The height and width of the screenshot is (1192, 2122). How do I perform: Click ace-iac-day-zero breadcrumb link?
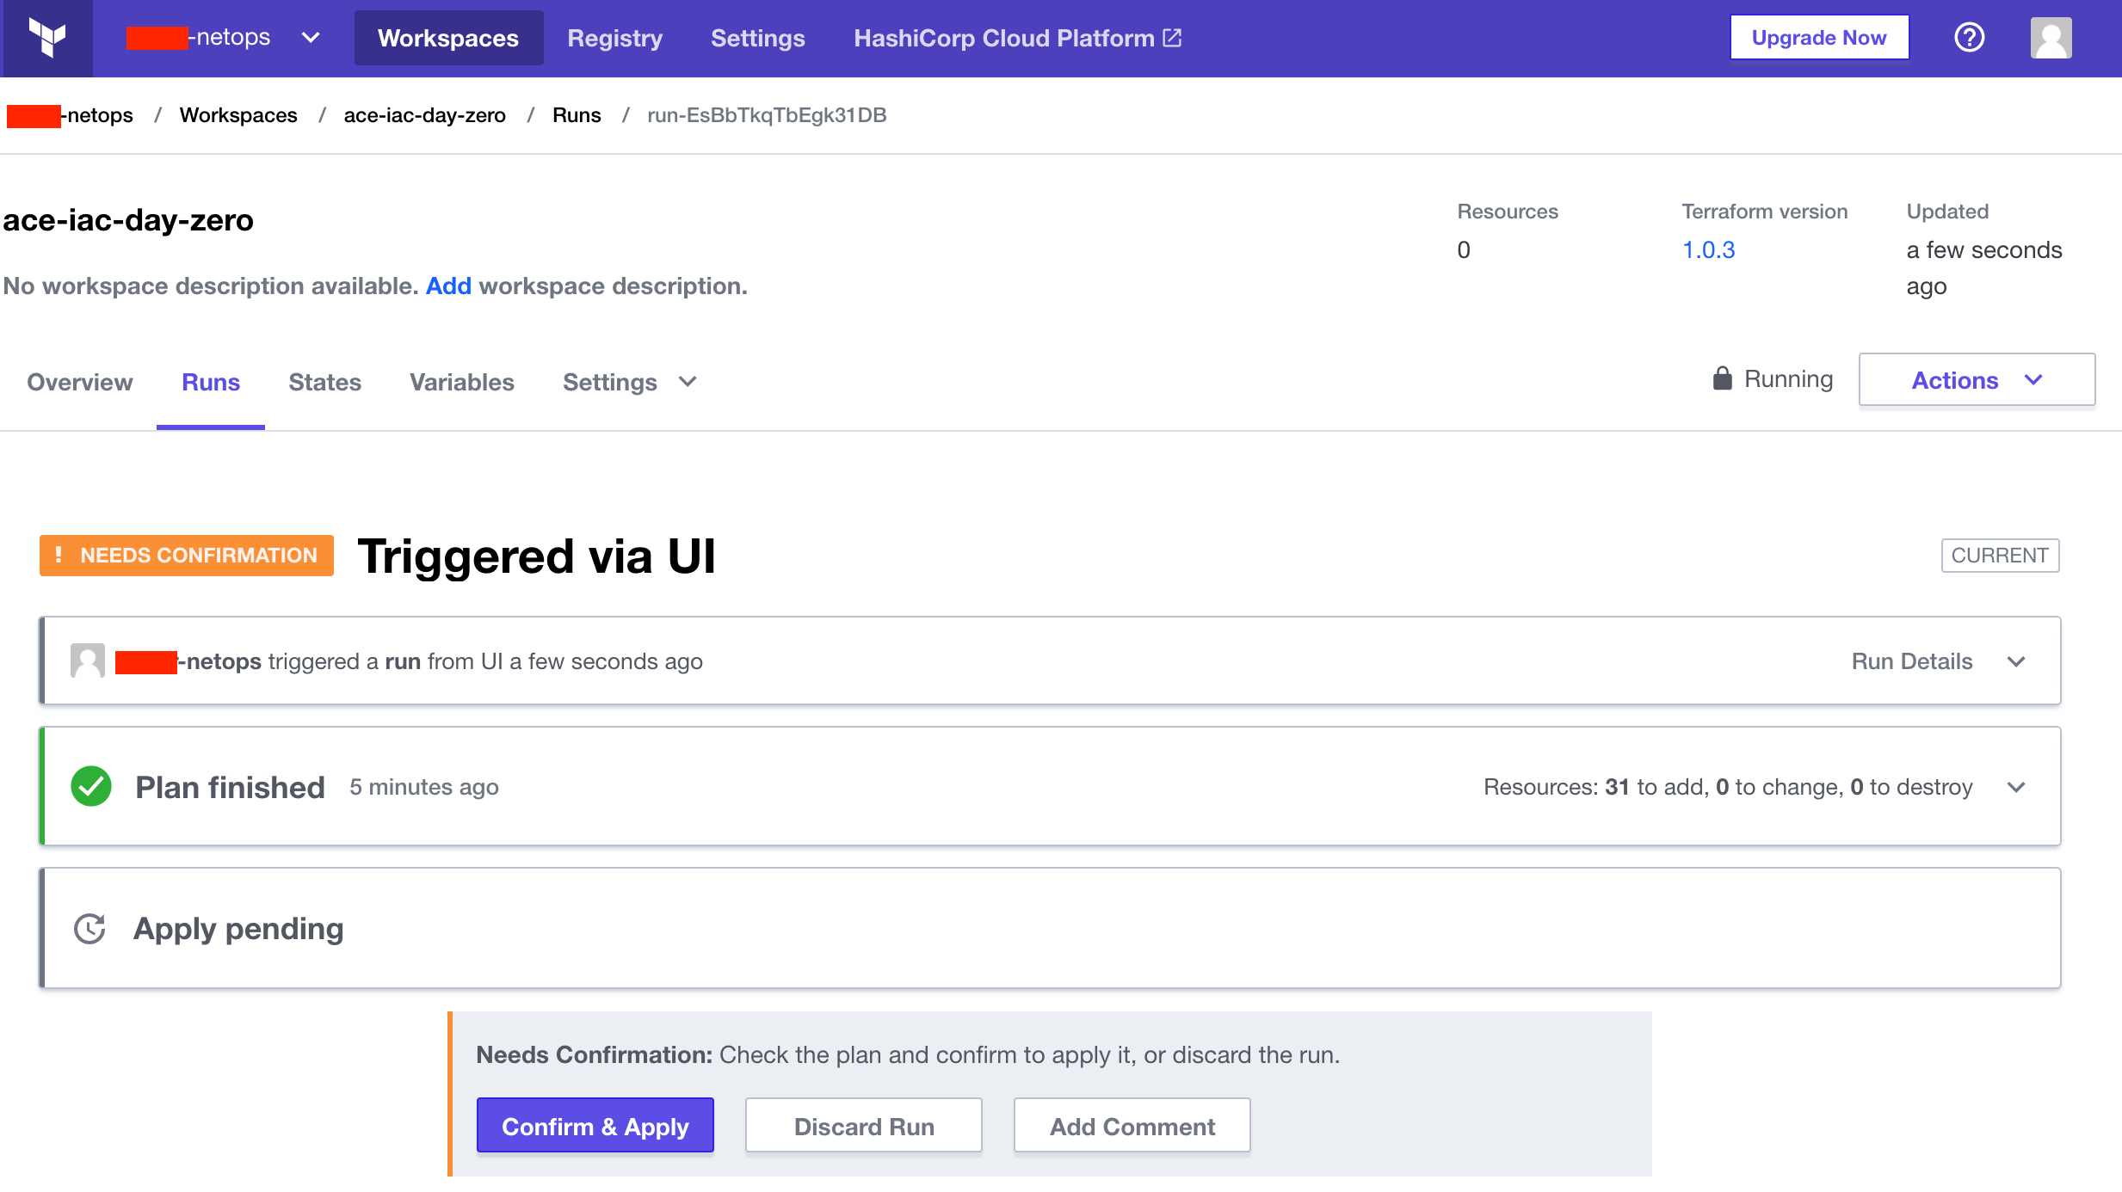tap(425, 115)
